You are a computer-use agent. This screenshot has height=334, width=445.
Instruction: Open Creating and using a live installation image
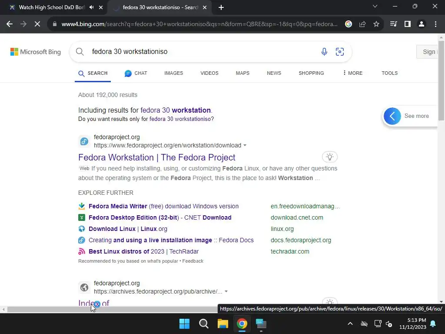[x=171, y=240]
